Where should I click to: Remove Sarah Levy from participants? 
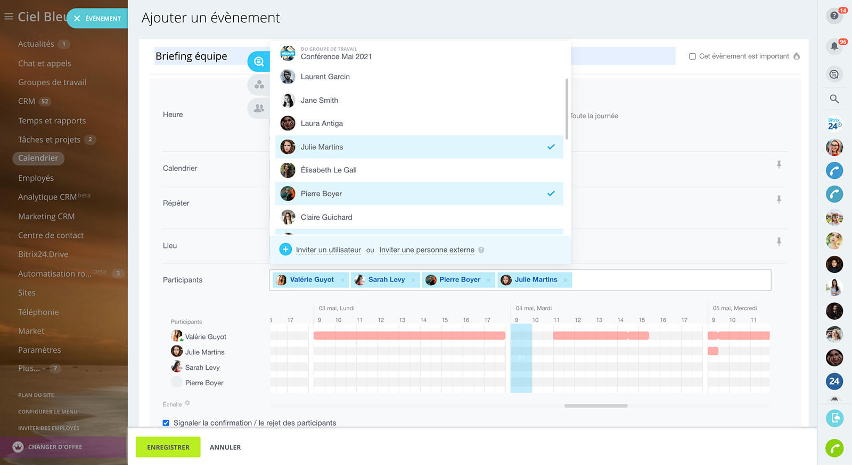pyautogui.click(x=413, y=280)
